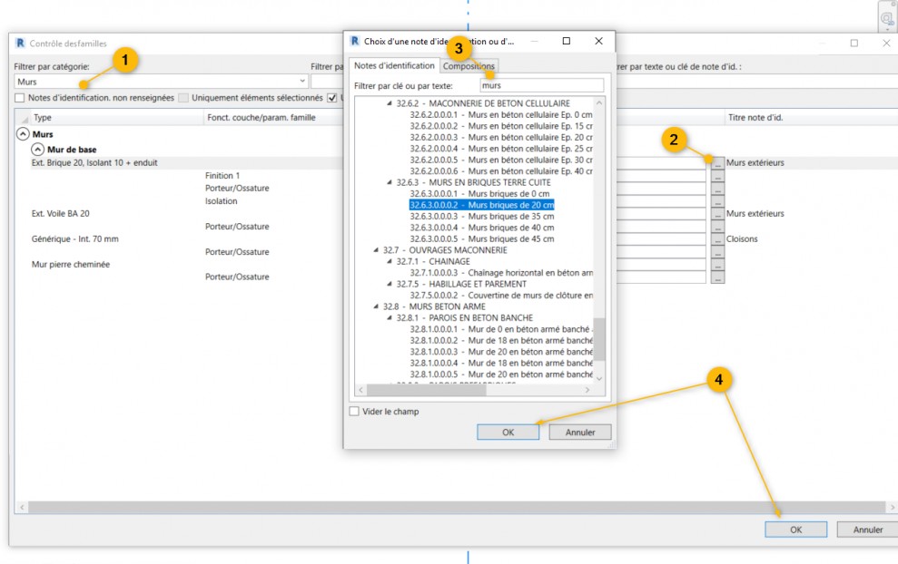Click the right scroll arrow of the notes tree
This screenshot has width=898, height=564.
[x=587, y=390]
